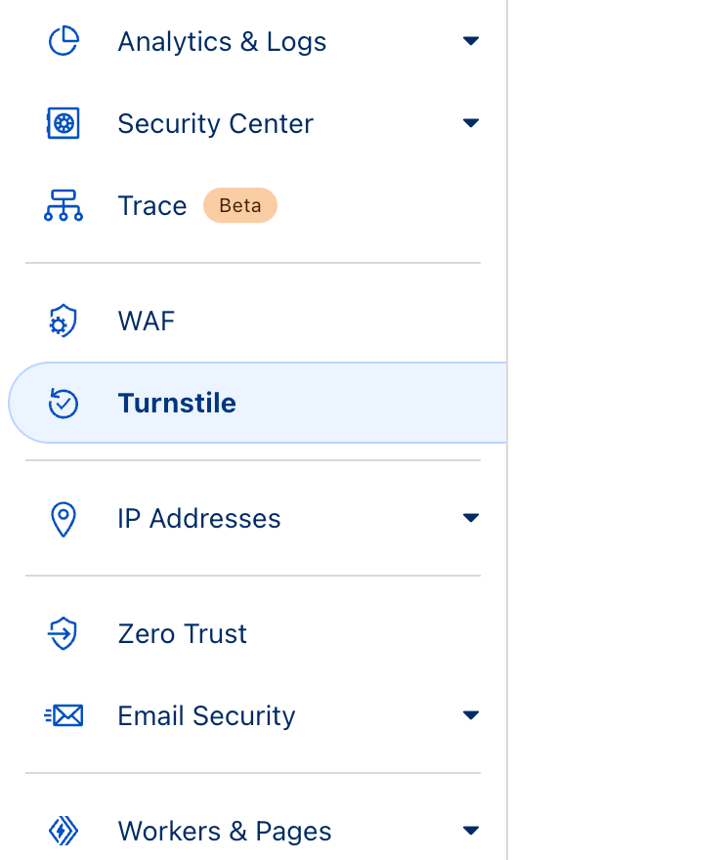Click the Email Security envelope icon
Image resolution: width=726 pixels, height=860 pixels.
(64, 716)
